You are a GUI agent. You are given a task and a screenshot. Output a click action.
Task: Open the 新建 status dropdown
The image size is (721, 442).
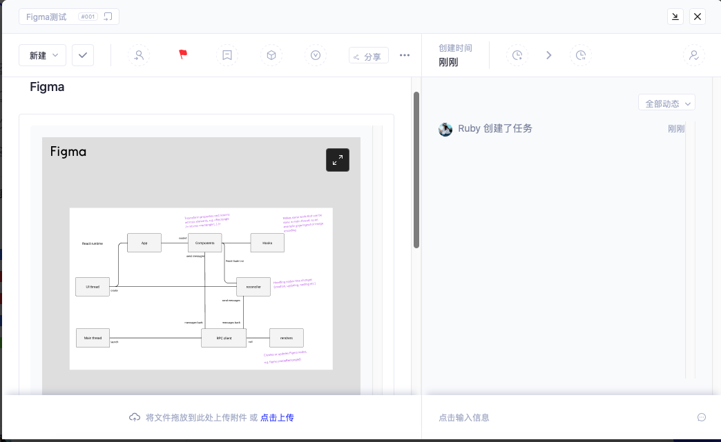tap(42, 55)
